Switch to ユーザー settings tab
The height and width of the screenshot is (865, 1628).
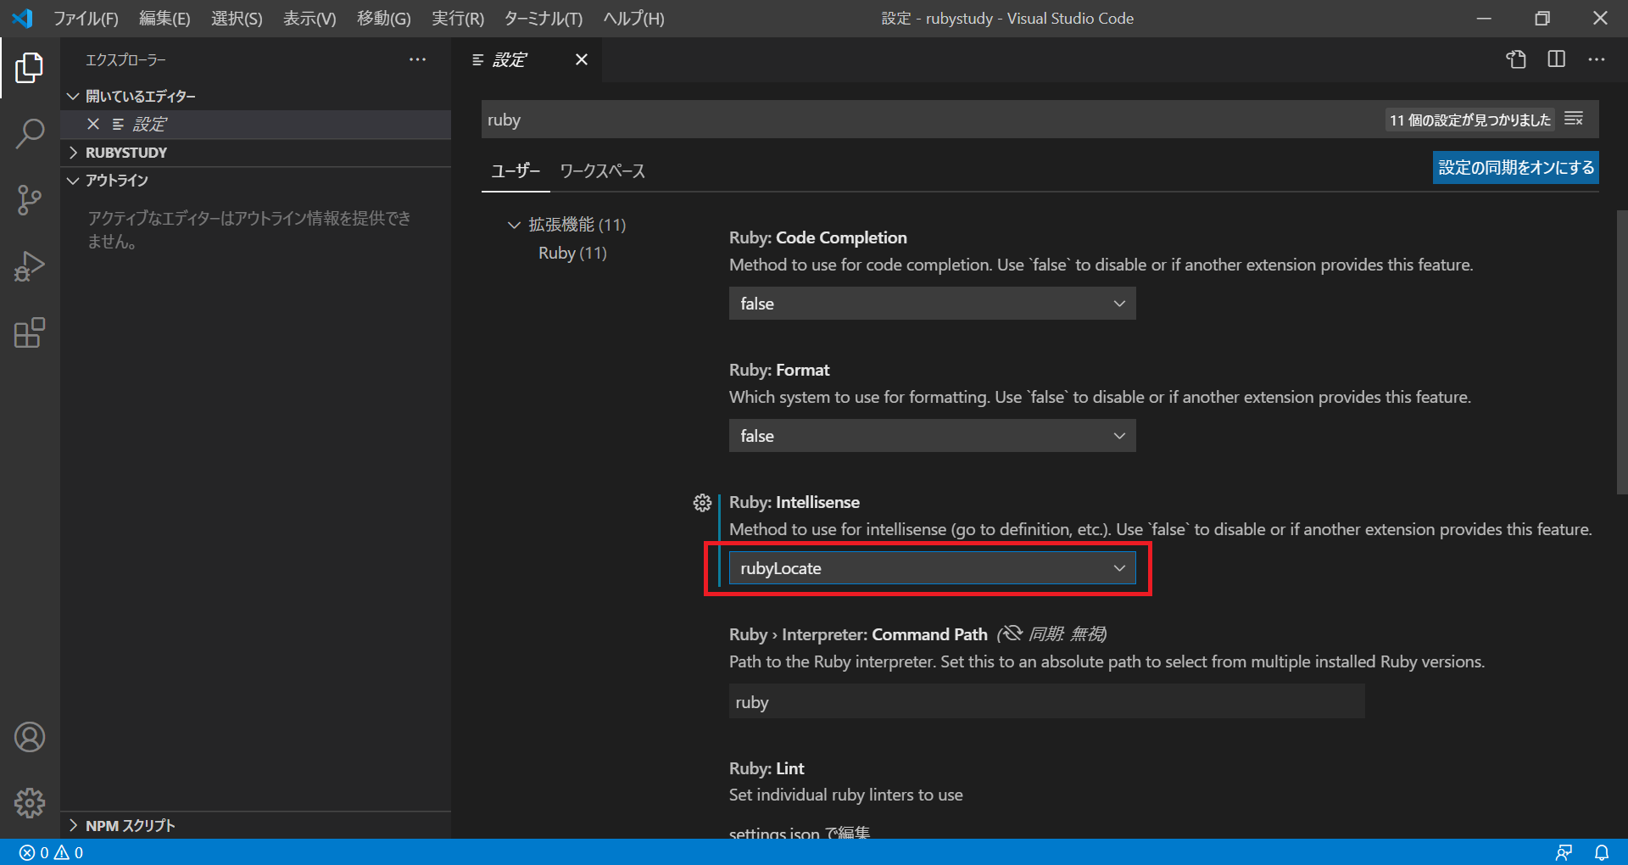click(516, 170)
